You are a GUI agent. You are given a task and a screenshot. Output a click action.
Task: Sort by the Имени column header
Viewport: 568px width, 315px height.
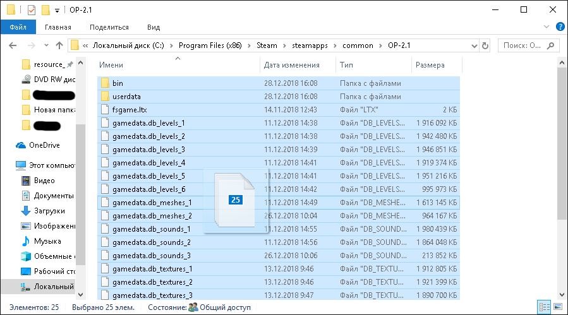(x=111, y=65)
